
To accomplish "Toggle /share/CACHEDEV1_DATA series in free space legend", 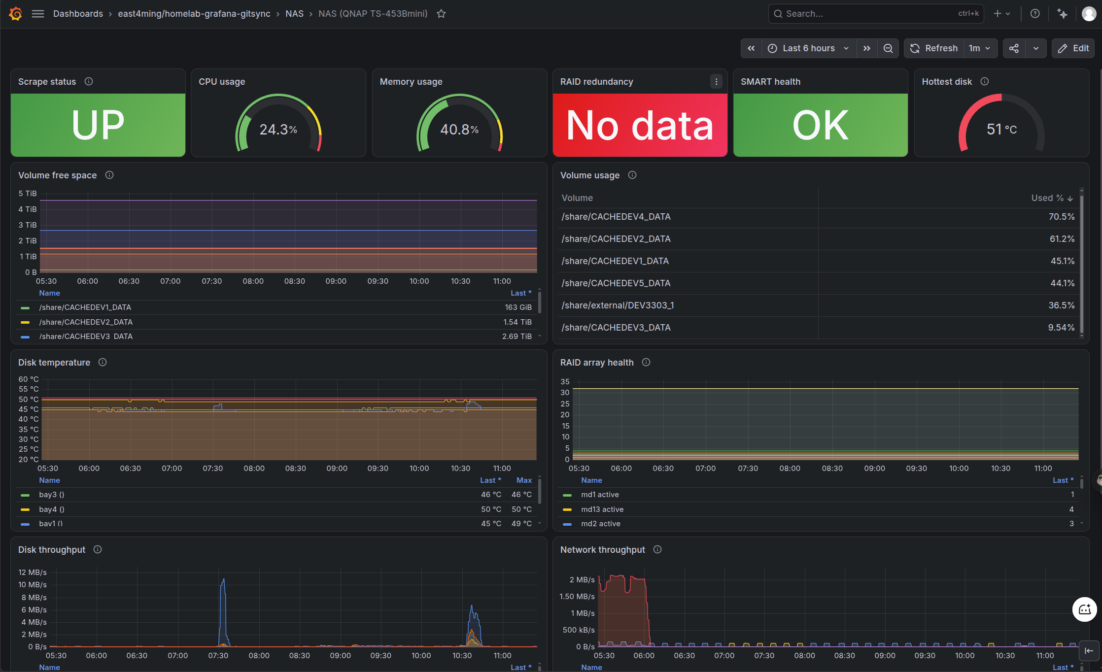I will (x=85, y=307).
